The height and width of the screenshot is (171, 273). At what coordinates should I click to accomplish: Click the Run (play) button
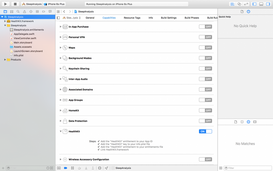(5, 4)
